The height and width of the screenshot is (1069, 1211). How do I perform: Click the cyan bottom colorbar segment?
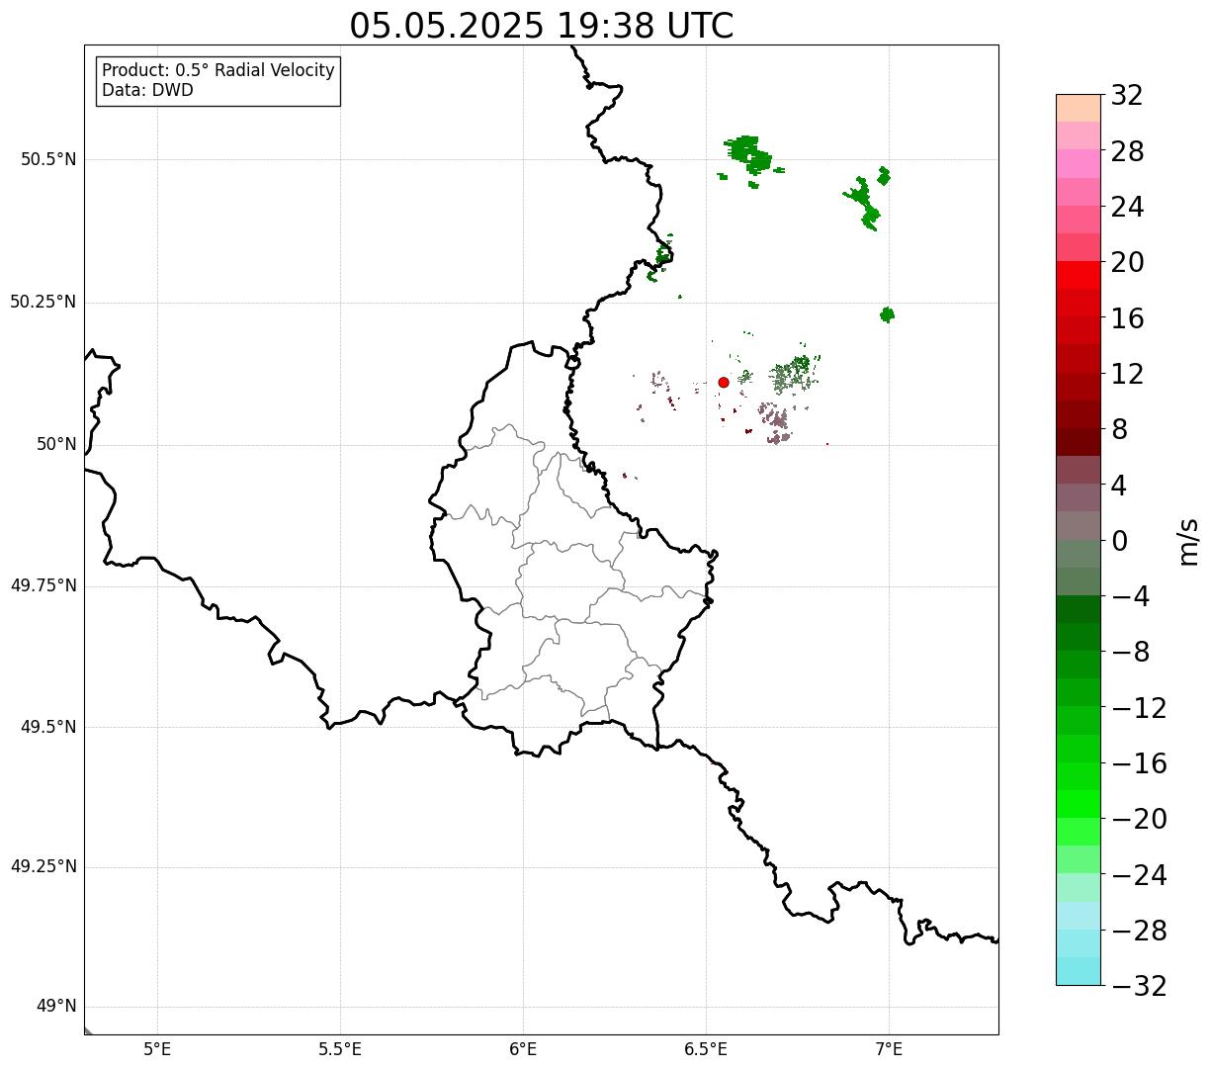point(1079,971)
